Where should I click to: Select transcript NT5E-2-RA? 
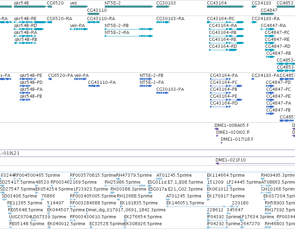(117, 33)
